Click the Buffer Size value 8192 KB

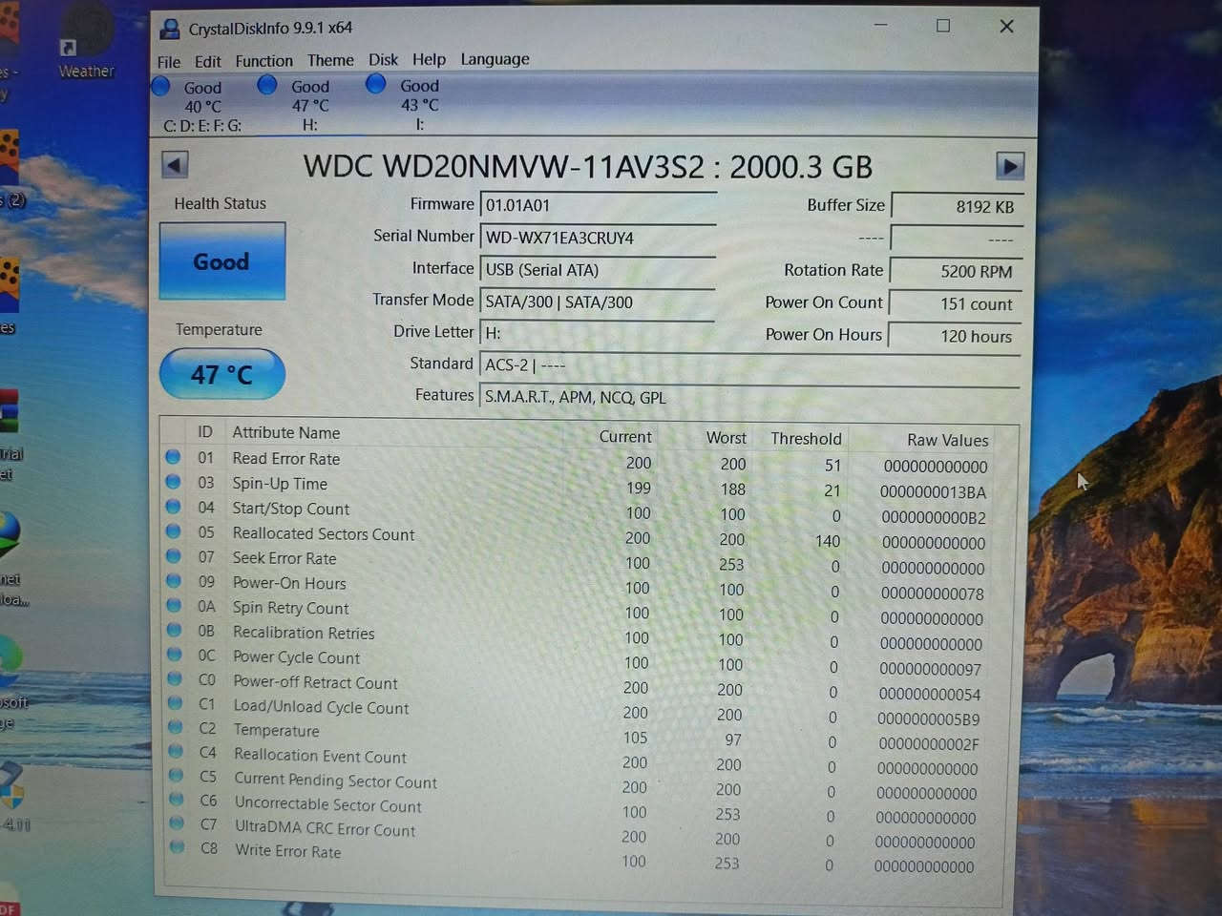pyautogui.click(x=957, y=207)
